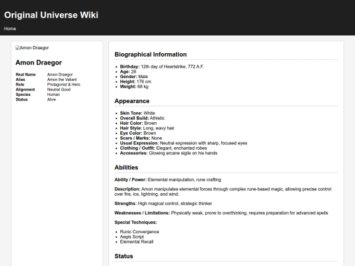The width and height of the screenshot is (355, 266).
Task: Click the Human species value
Action: [x=53, y=95]
